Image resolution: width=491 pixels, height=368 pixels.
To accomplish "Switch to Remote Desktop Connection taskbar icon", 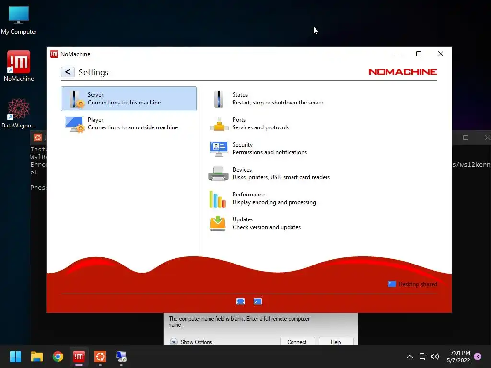I will 121,356.
